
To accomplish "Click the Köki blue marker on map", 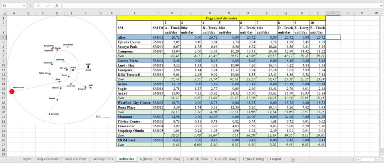I will click(91, 88).
